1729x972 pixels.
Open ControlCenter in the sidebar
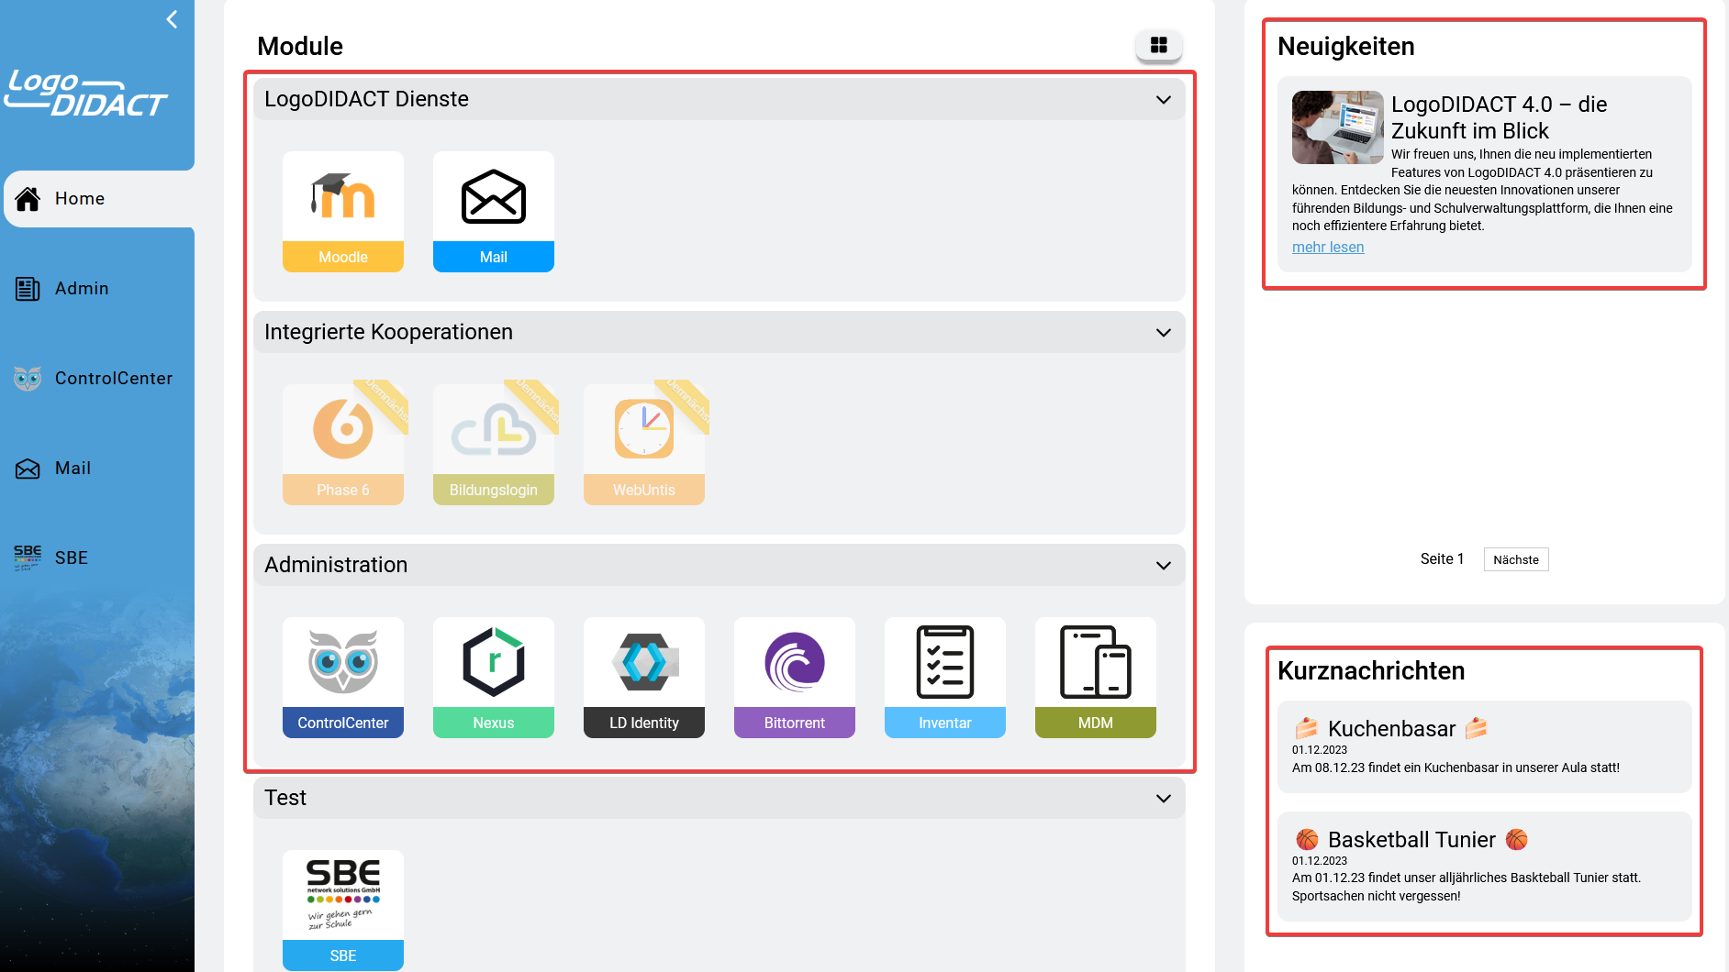[97, 379]
